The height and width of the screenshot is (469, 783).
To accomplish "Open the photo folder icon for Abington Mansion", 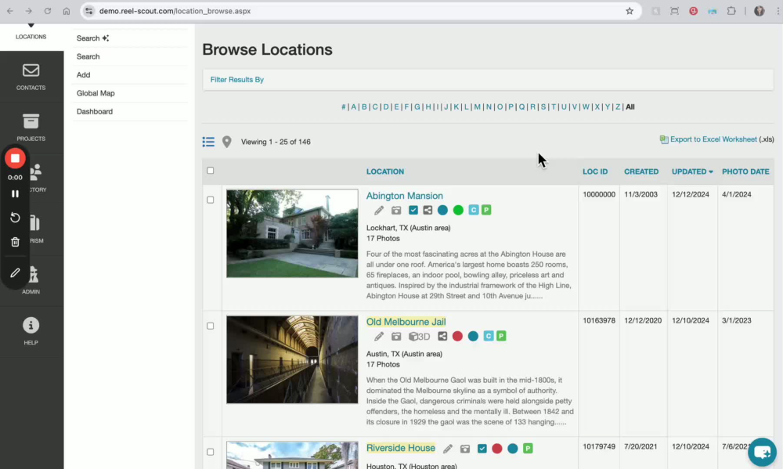I will pyautogui.click(x=396, y=211).
